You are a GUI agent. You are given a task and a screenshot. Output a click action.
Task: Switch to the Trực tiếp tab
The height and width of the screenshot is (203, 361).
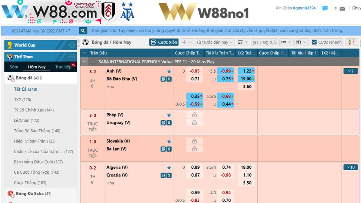[x=63, y=67]
